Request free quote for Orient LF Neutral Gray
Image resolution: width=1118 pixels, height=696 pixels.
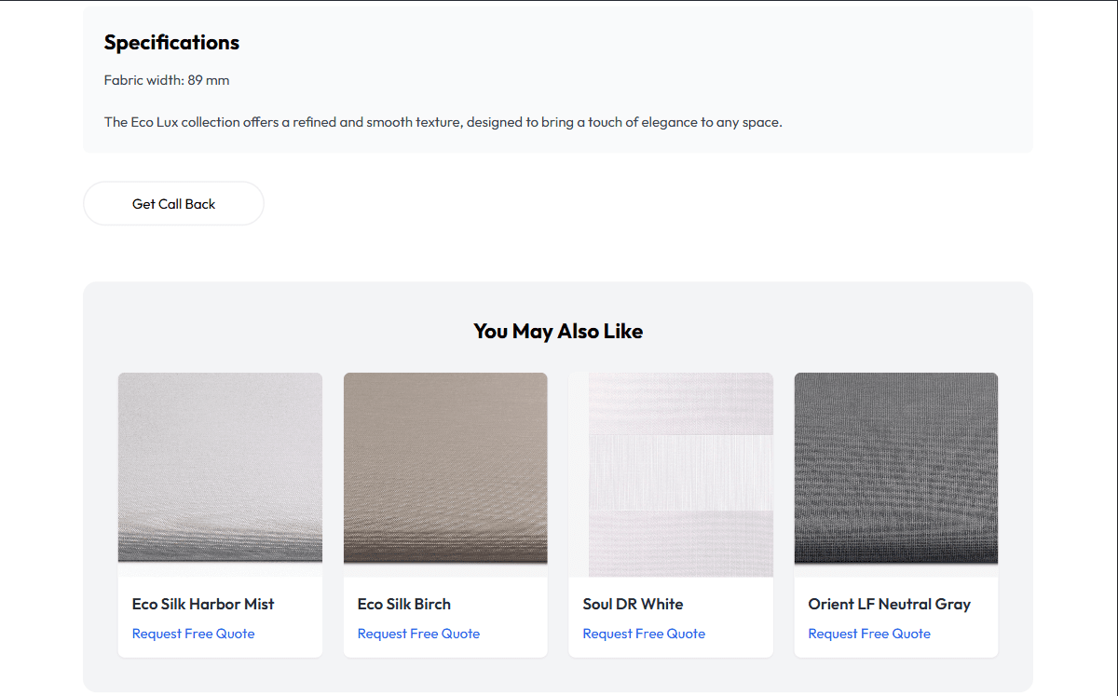pyautogui.click(x=869, y=634)
